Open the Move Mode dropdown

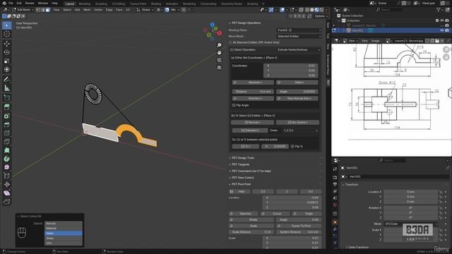299,36
